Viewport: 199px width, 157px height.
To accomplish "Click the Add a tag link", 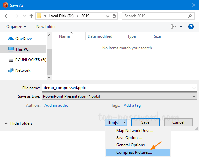I will click(x=132, y=105).
